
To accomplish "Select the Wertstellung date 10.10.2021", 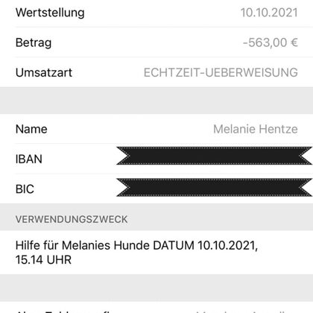I will 269,13.
